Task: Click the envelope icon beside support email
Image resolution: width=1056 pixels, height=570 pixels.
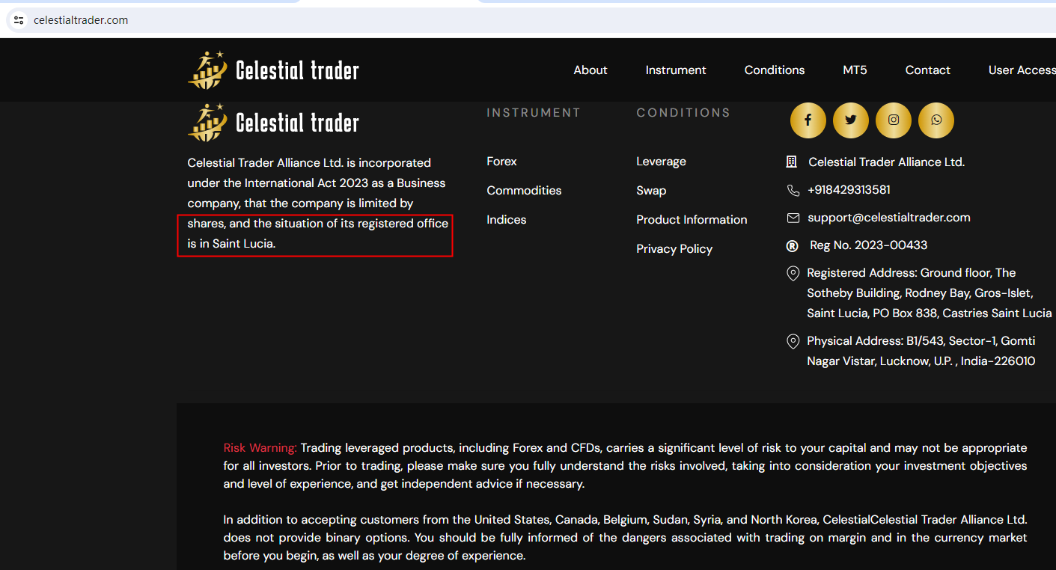Action: tap(793, 218)
